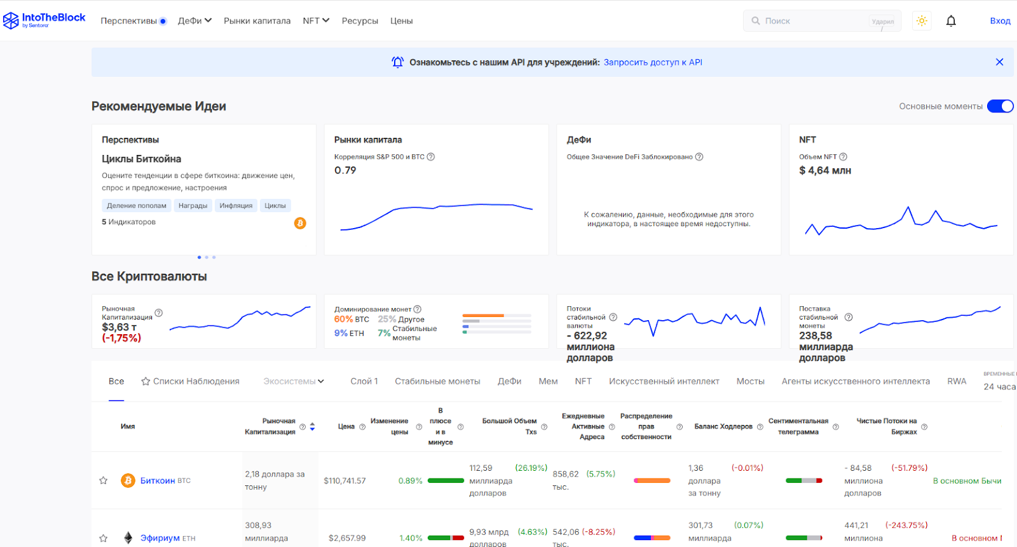Close the API announcement banner
This screenshot has width=1017, height=547.
click(x=999, y=62)
